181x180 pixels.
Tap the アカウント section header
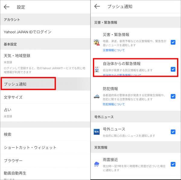(45, 20)
